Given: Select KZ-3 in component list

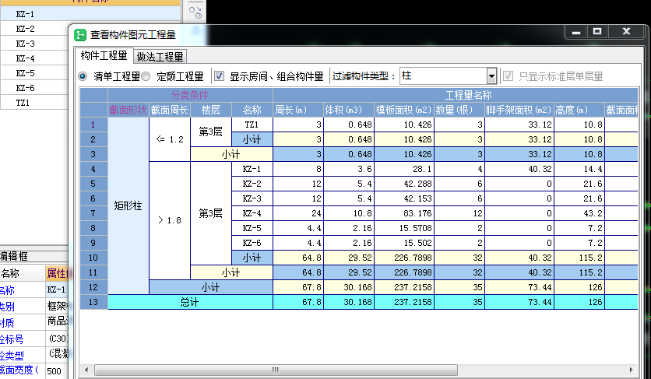Looking at the screenshot, I should 34,44.
